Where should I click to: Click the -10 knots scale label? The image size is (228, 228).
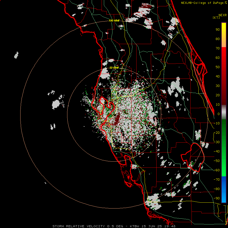217,123
